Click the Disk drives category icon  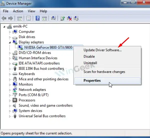[15, 37]
